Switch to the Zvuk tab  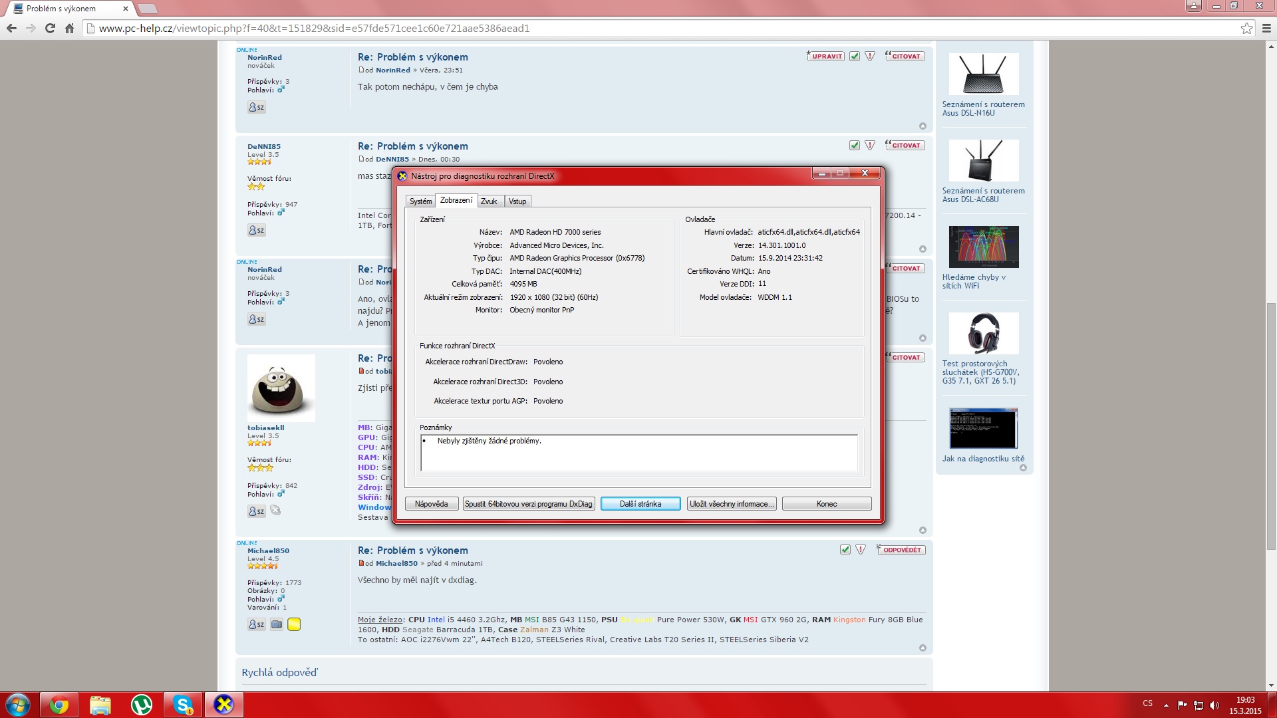489,201
